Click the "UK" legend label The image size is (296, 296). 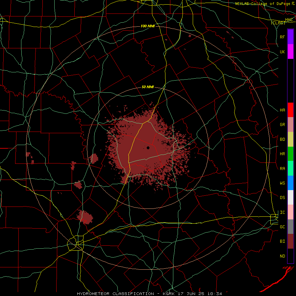pos(282,52)
